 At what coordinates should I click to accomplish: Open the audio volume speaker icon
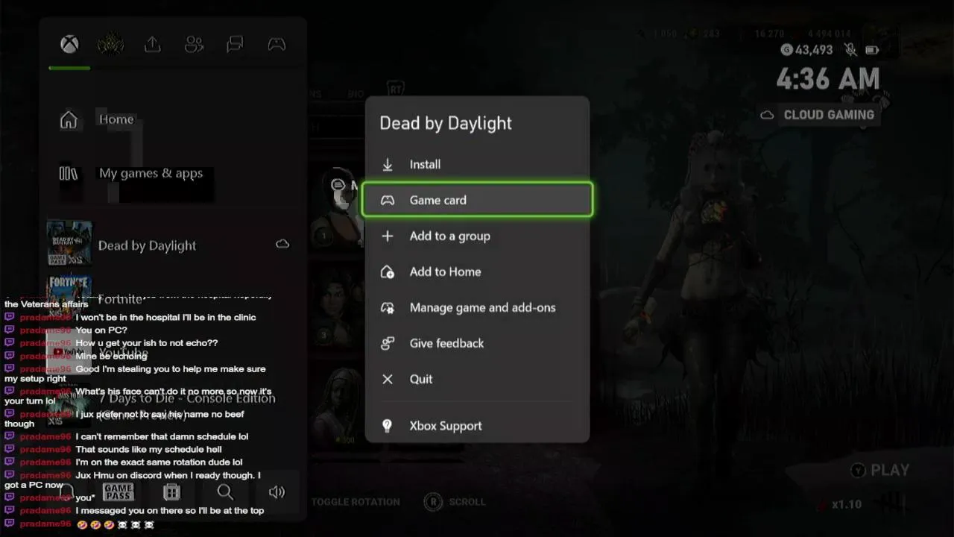pyautogui.click(x=277, y=492)
